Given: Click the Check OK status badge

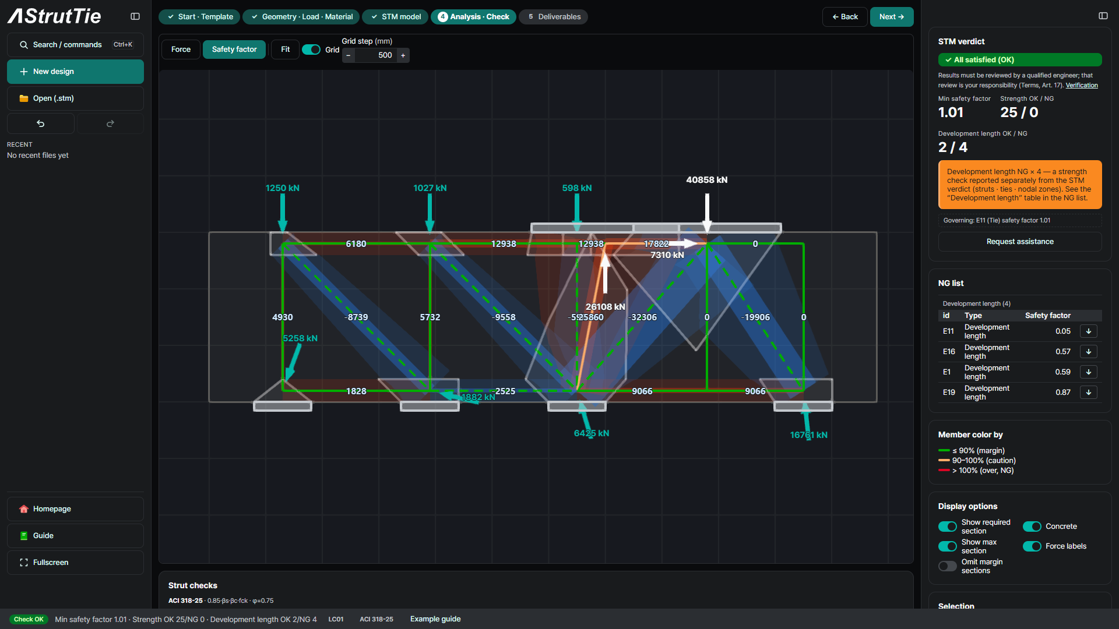Looking at the screenshot, I should click(29, 620).
